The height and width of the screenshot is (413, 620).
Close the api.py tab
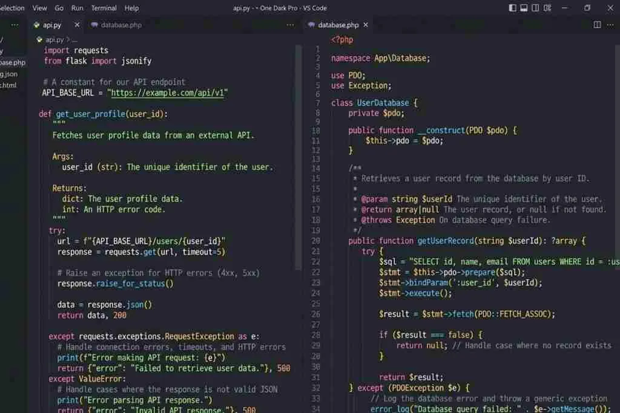pos(77,25)
